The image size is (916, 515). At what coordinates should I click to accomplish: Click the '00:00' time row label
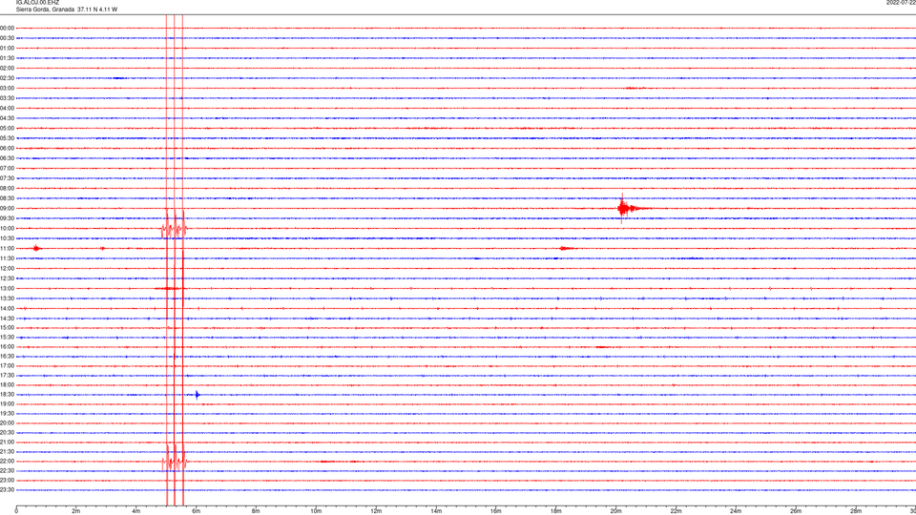point(7,28)
